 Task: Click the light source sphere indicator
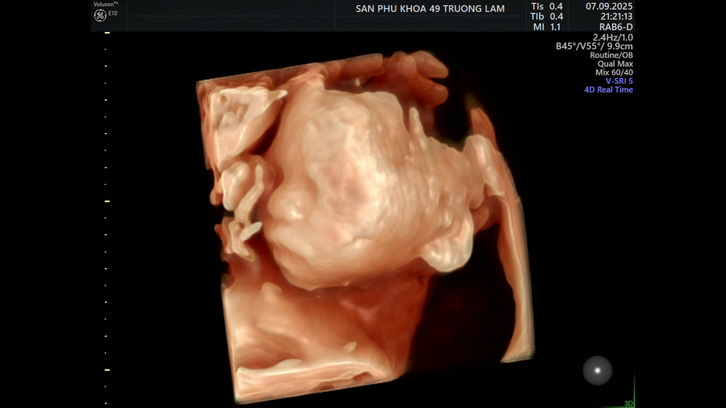597,370
